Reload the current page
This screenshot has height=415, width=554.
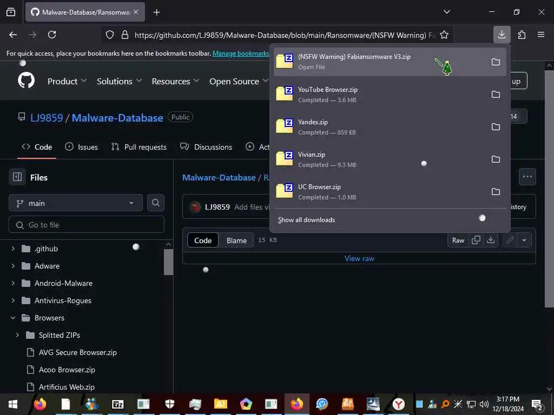tap(52, 35)
